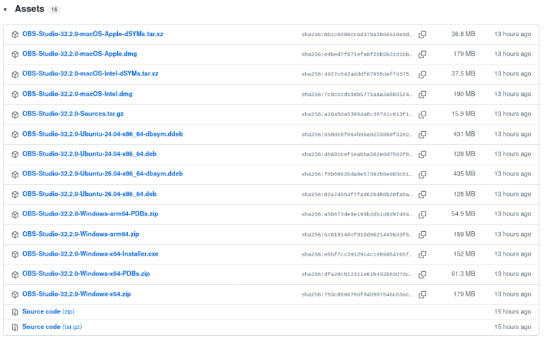This screenshot has width=545, height=342.
Task: Download OBS-Studio-32.2.0-Ubuntu-24.04-x86_64.deb
Action: click(x=89, y=154)
